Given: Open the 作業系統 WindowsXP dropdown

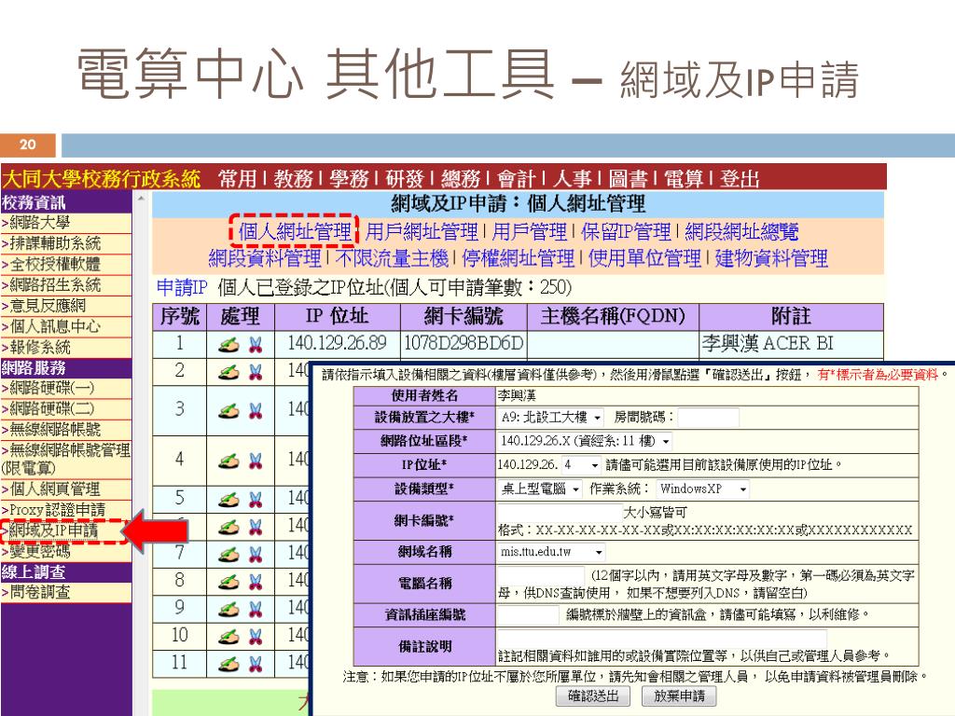Looking at the screenshot, I should click(x=702, y=489).
